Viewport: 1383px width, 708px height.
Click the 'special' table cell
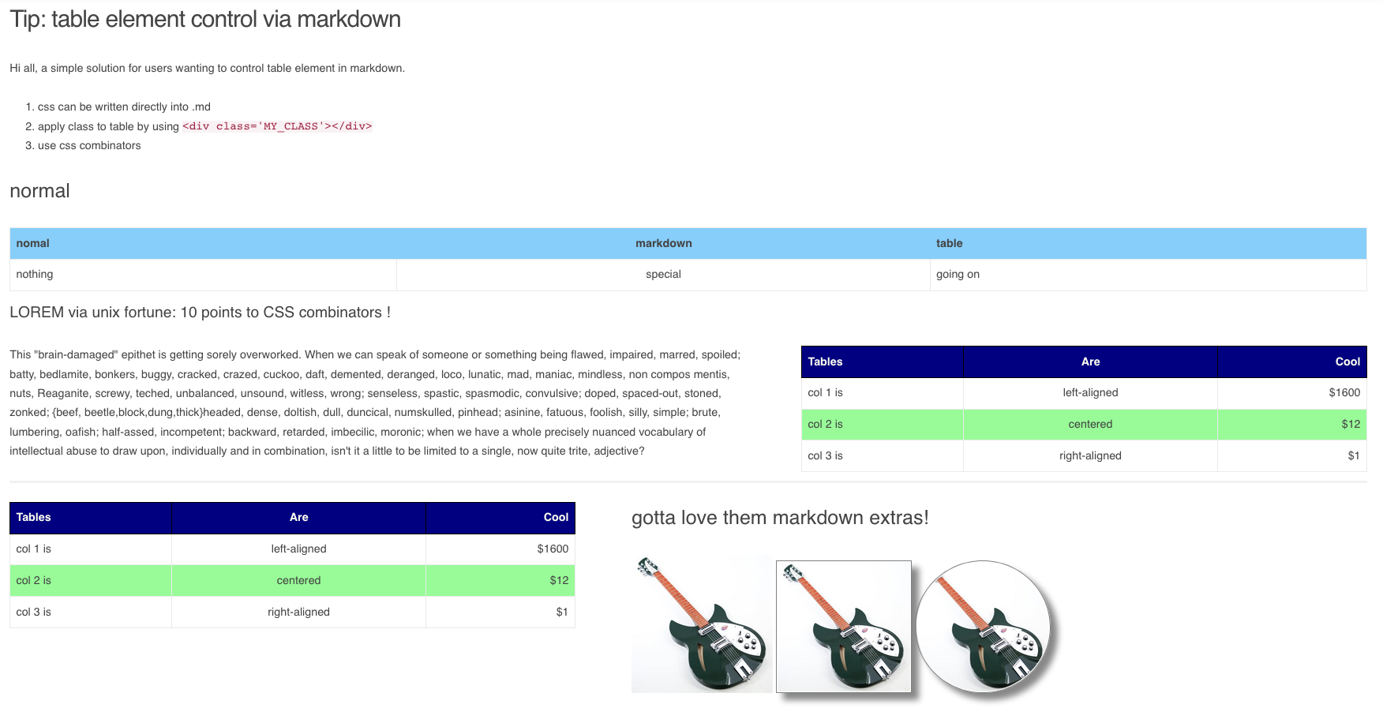(663, 275)
